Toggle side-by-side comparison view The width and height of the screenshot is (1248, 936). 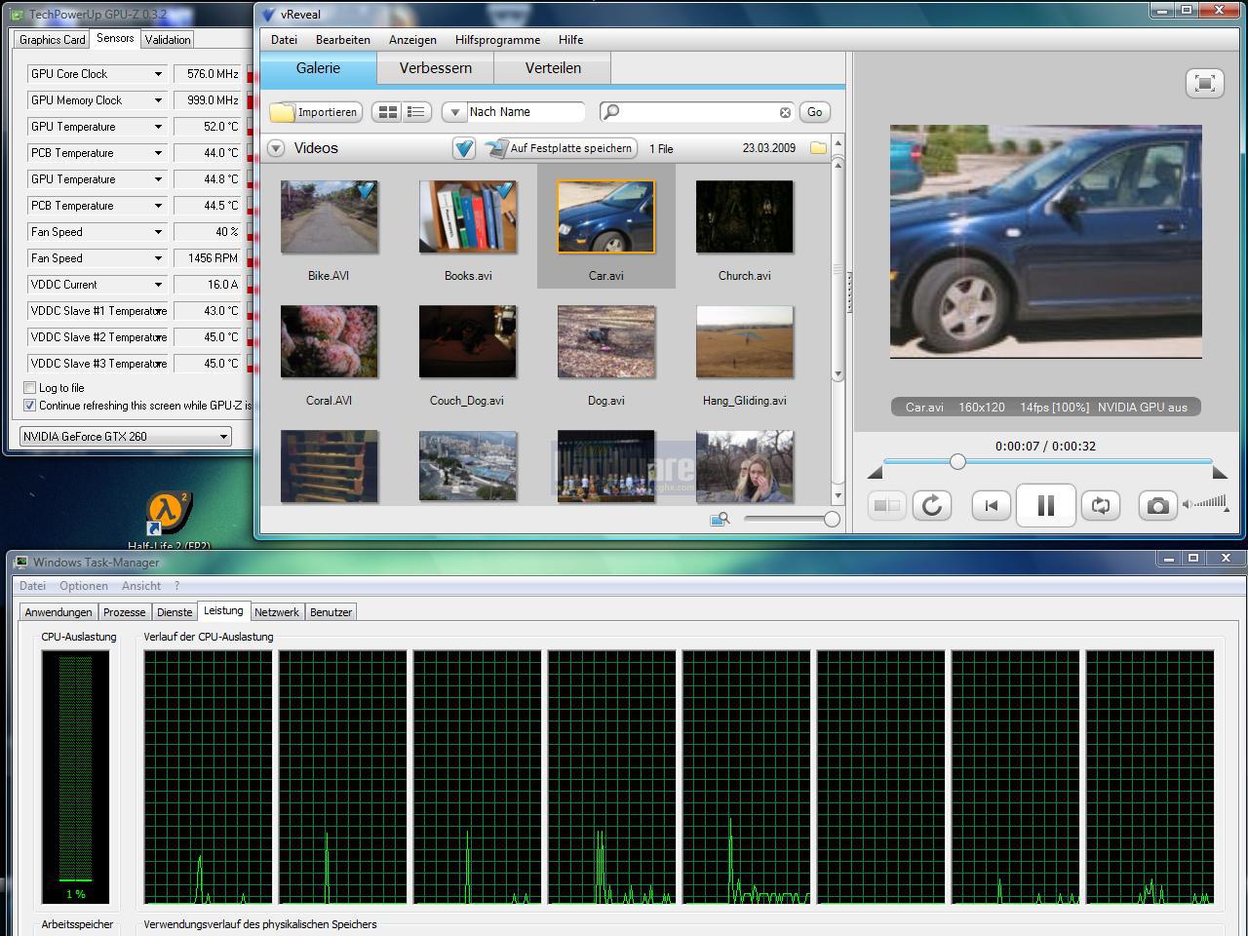click(886, 505)
